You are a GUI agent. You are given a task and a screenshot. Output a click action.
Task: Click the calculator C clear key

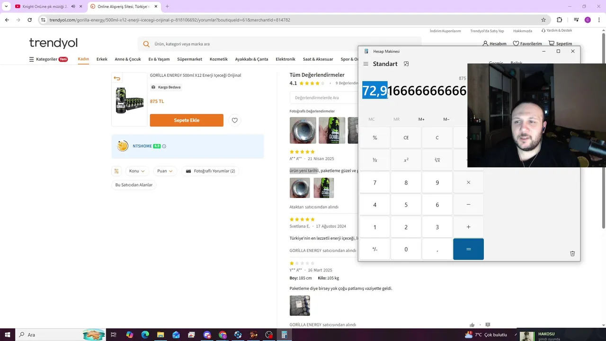[x=437, y=138]
